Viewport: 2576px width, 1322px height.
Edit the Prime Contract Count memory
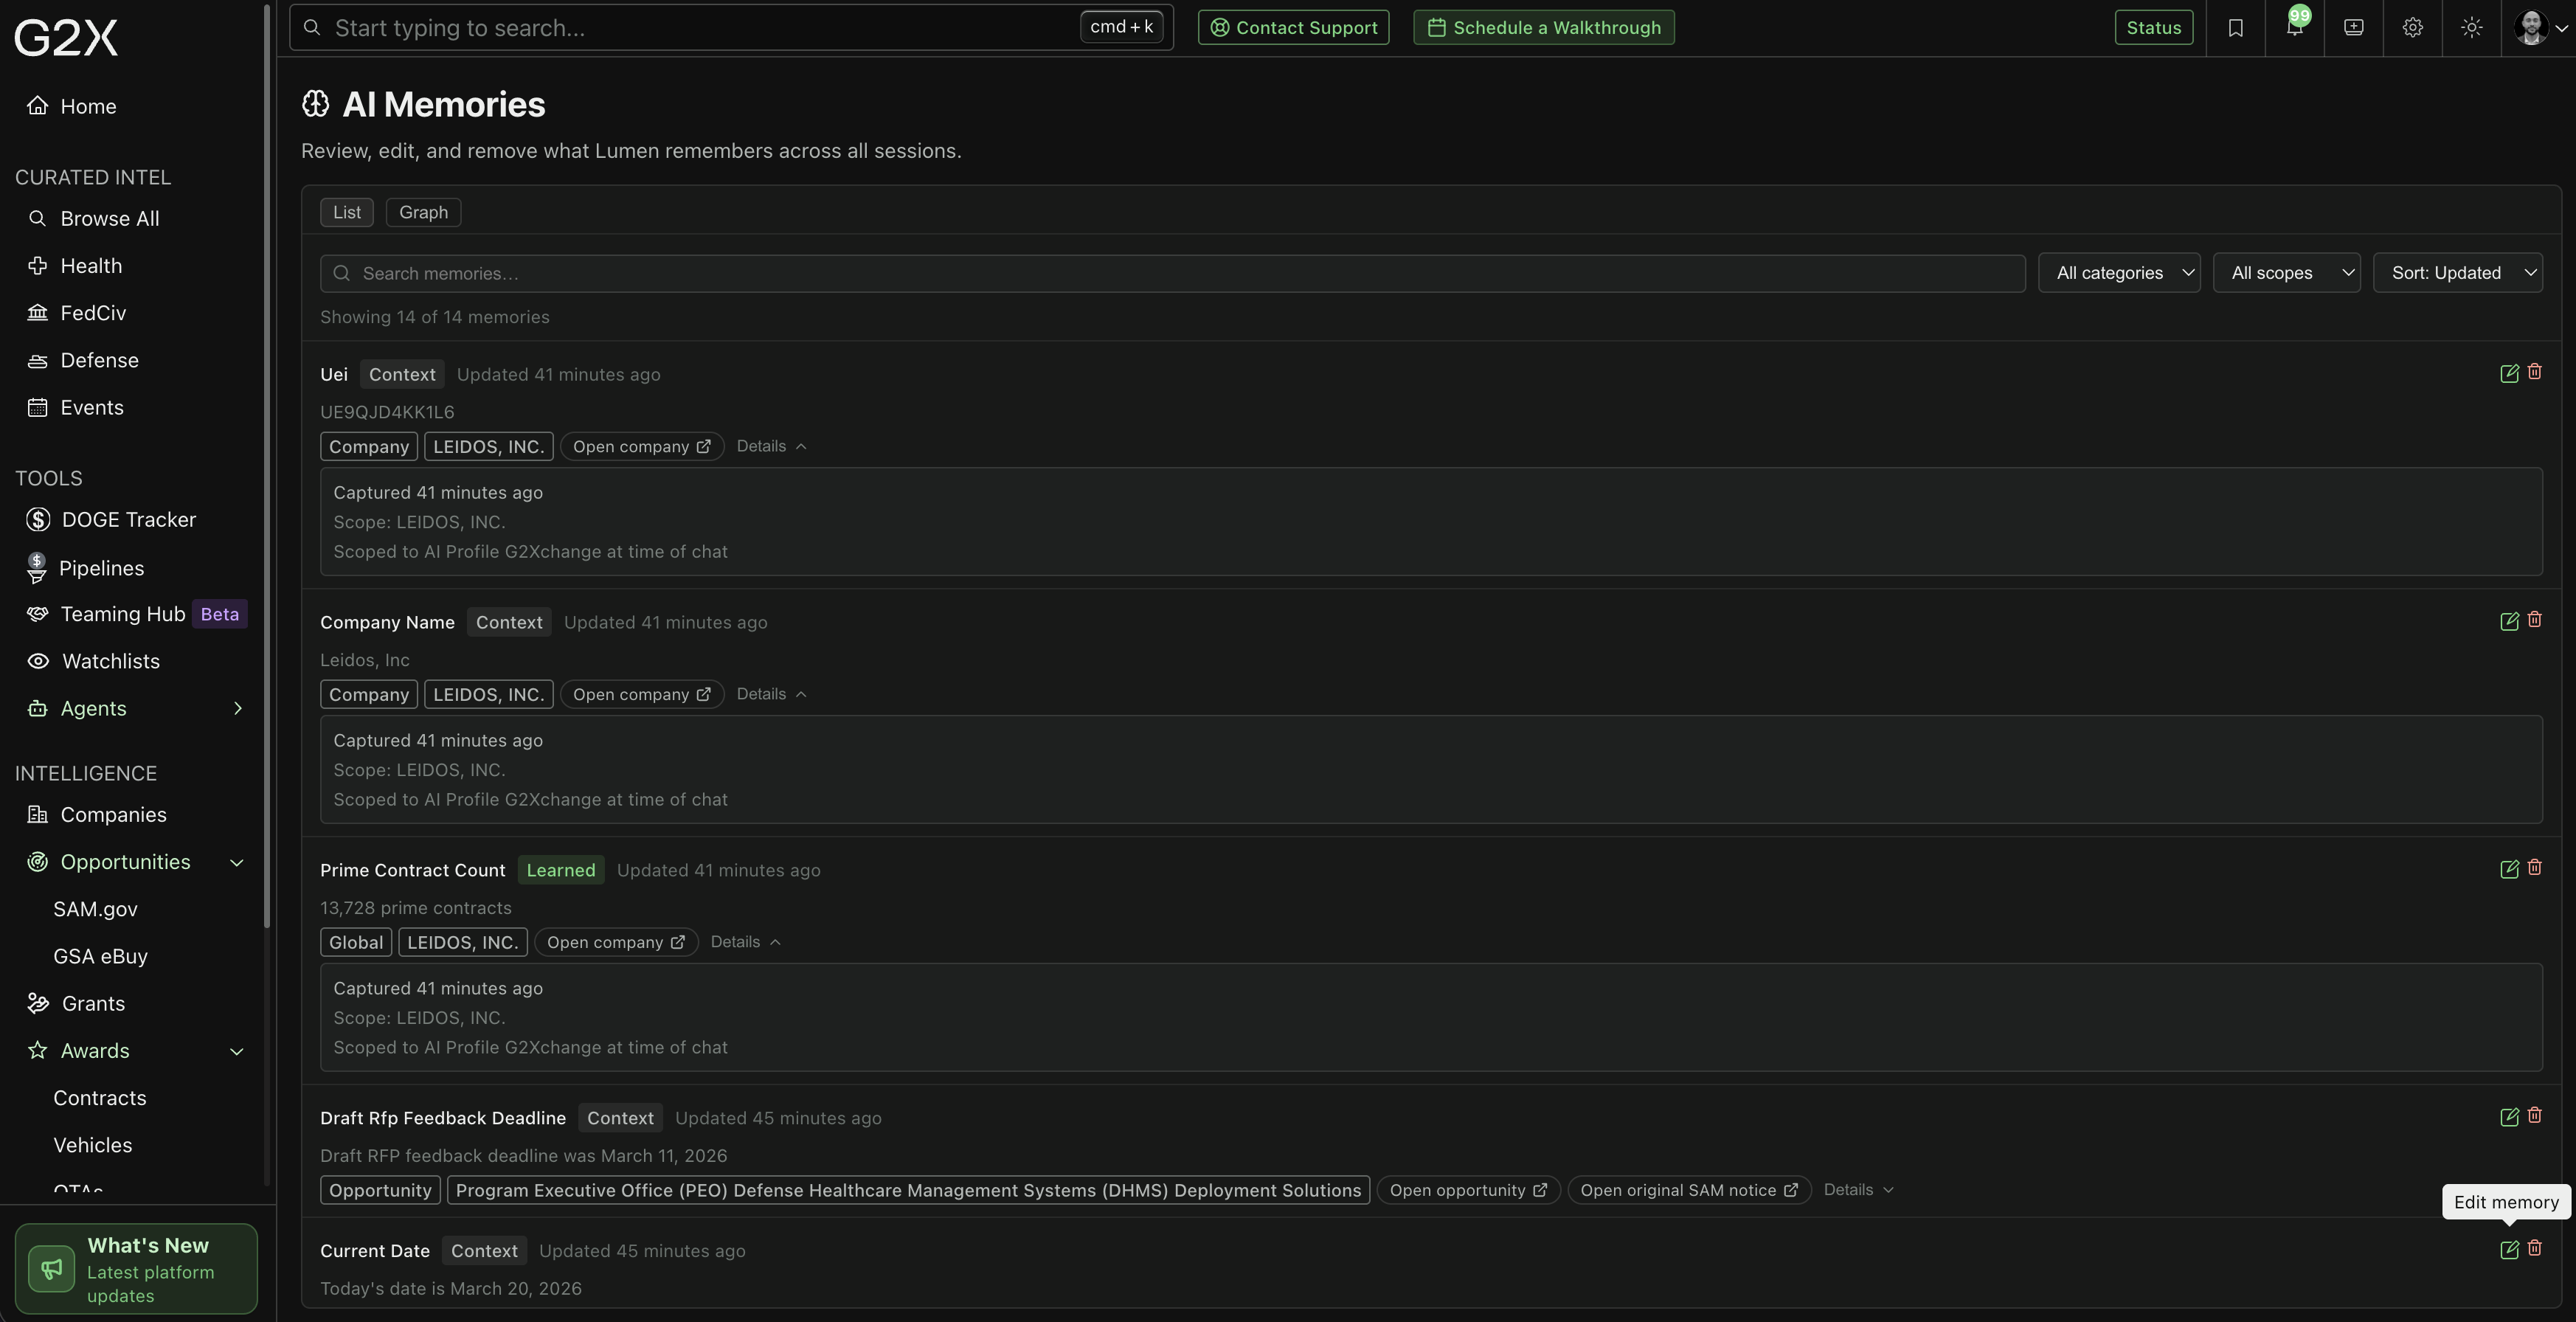[x=2509, y=869]
